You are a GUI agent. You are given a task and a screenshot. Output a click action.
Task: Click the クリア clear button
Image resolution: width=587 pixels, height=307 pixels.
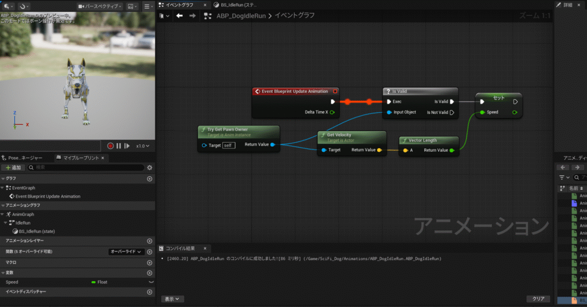(x=538, y=299)
